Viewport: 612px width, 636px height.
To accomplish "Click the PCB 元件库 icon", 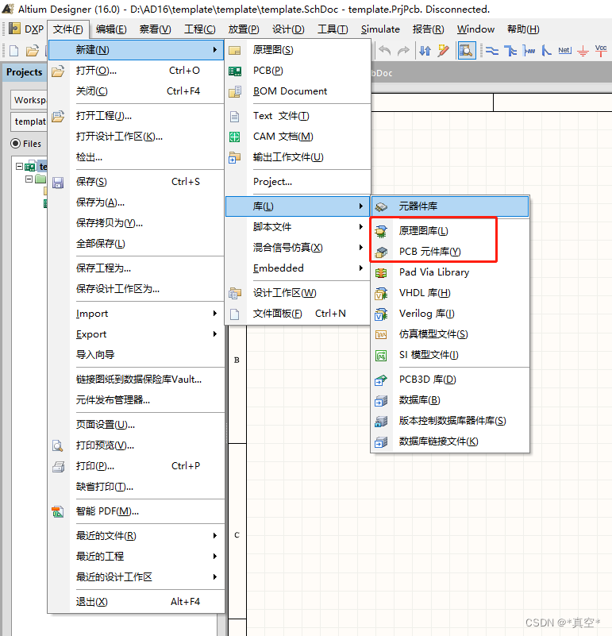I will tap(381, 252).
